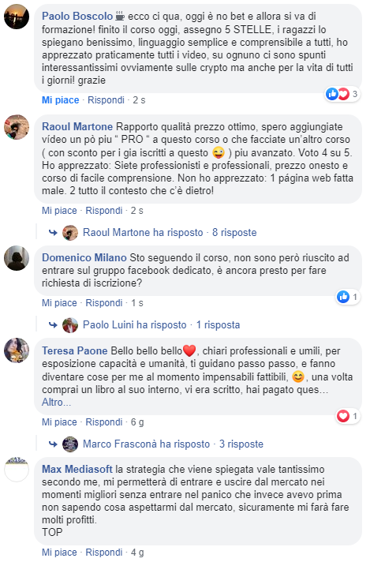Toggle Mi piace on Max Mediasoft's comment
The width and height of the screenshot is (385, 562).
tap(59, 553)
